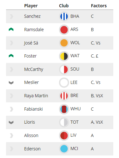The height and width of the screenshot is (158, 119).
Task: Click the Man City MCI sky-blue badge
Action: (x=64, y=149)
